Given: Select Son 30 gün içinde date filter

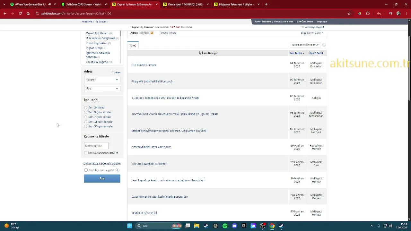Looking at the screenshot, I should [85, 126].
